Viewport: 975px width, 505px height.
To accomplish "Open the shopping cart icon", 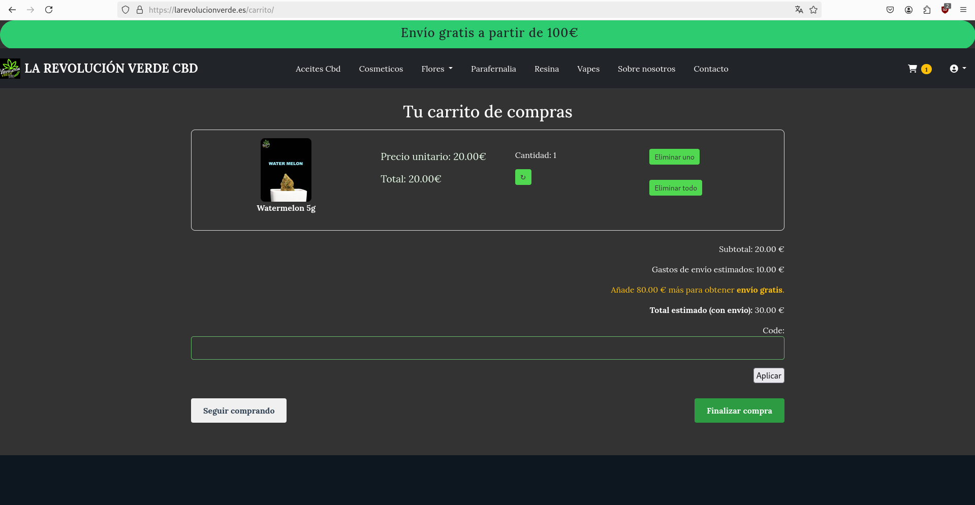I will [x=913, y=69].
